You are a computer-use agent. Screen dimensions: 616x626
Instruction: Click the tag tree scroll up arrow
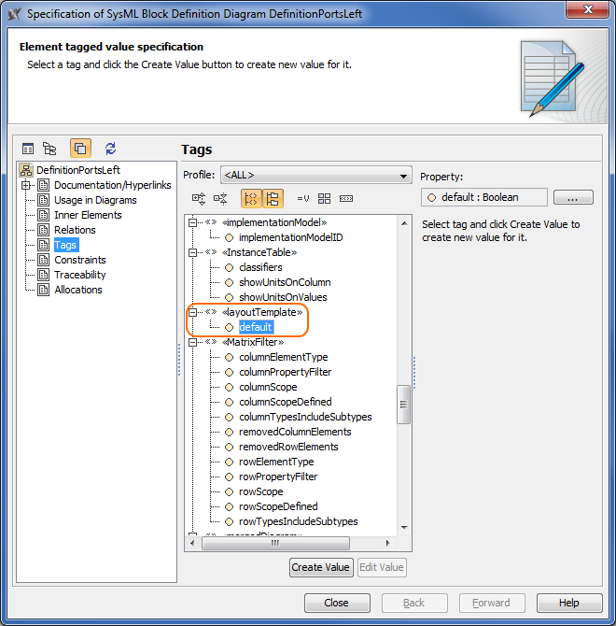404,223
